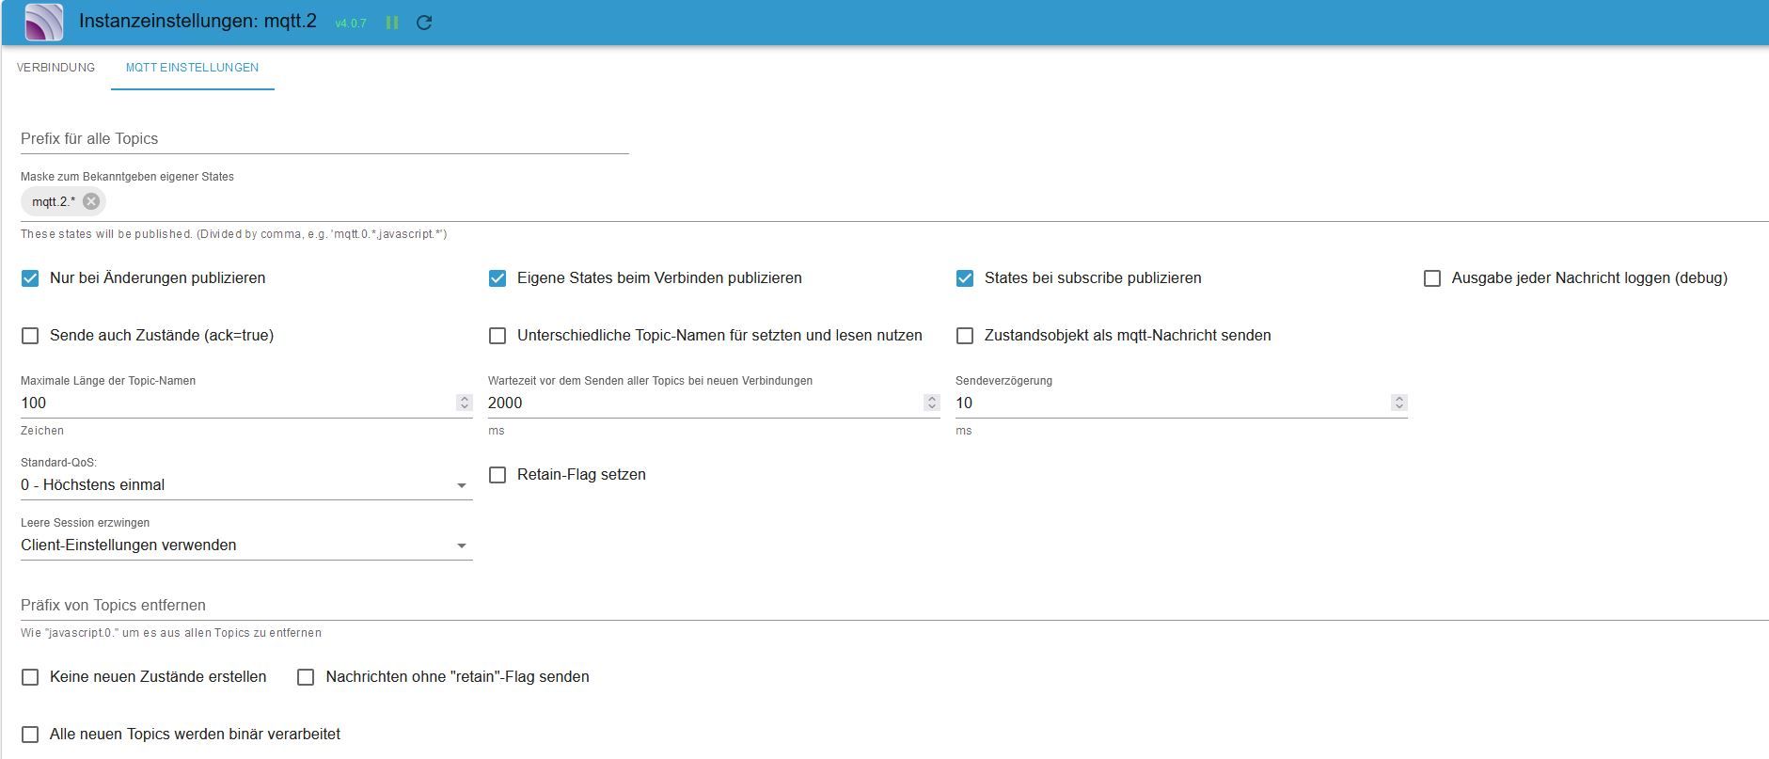Image resolution: width=1769 pixels, height=759 pixels.
Task: Open the Standard-QoS dropdown
Action: coord(246,485)
